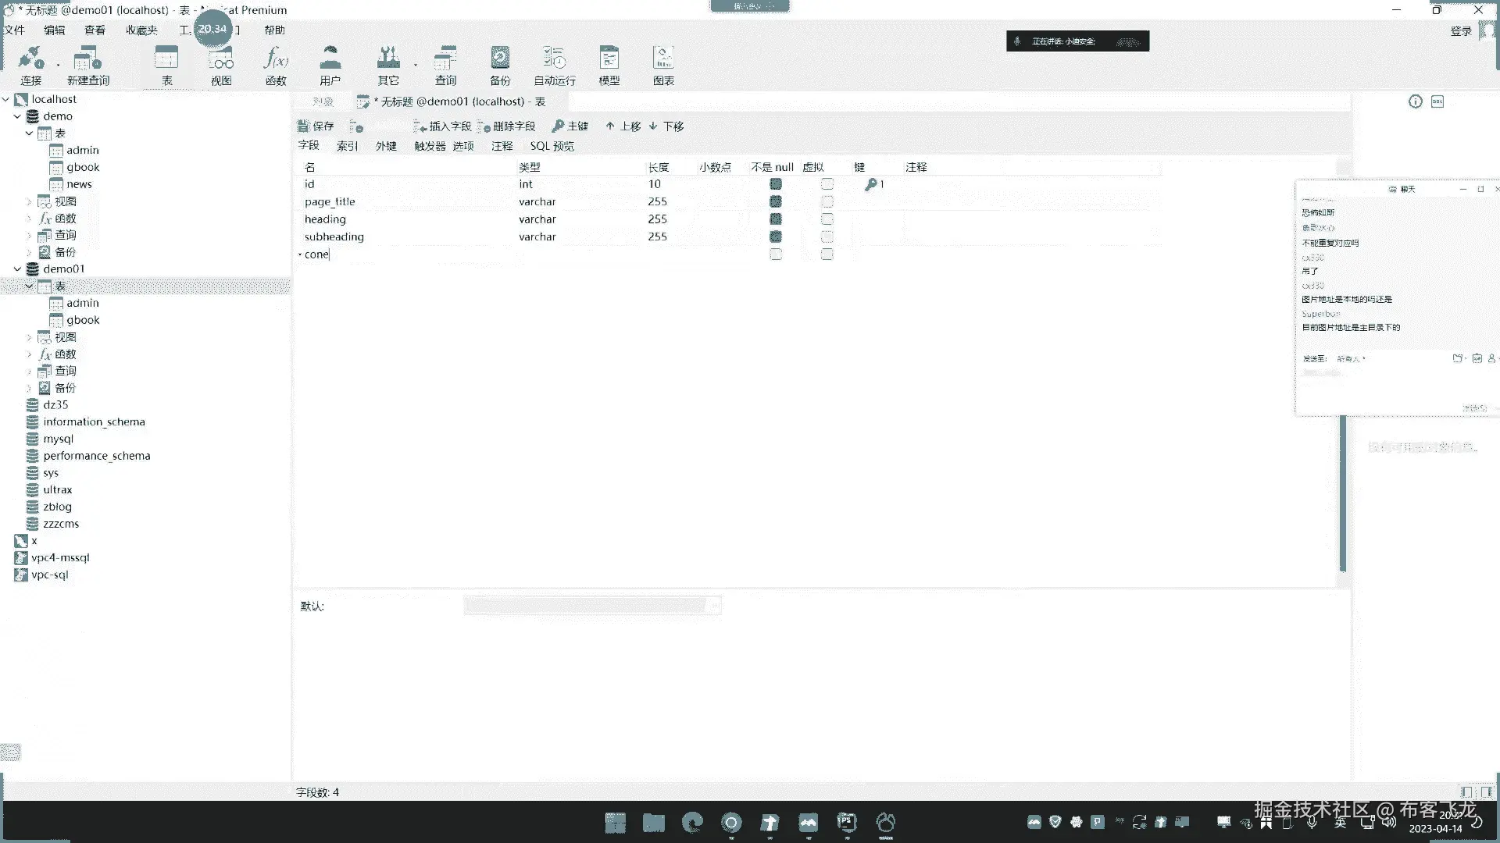Uncheck Not Null for subheading field

click(776, 237)
